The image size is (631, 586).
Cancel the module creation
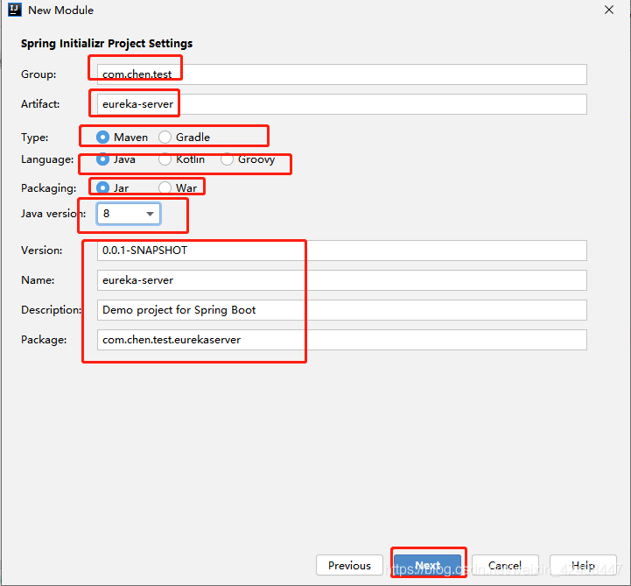click(505, 566)
